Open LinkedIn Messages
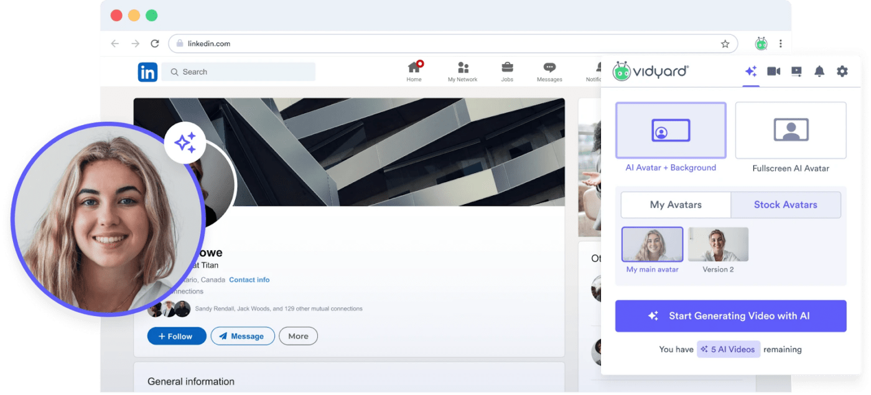Image resolution: width=871 pixels, height=395 pixels. tap(549, 72)
